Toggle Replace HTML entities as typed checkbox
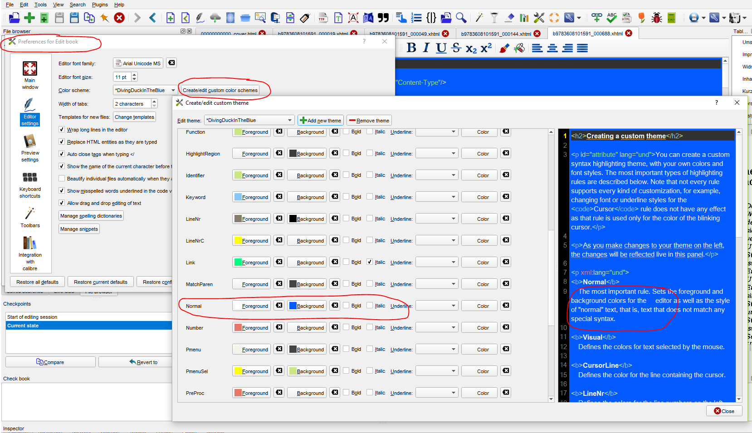The image size is (752, 433). click(62, 142)
